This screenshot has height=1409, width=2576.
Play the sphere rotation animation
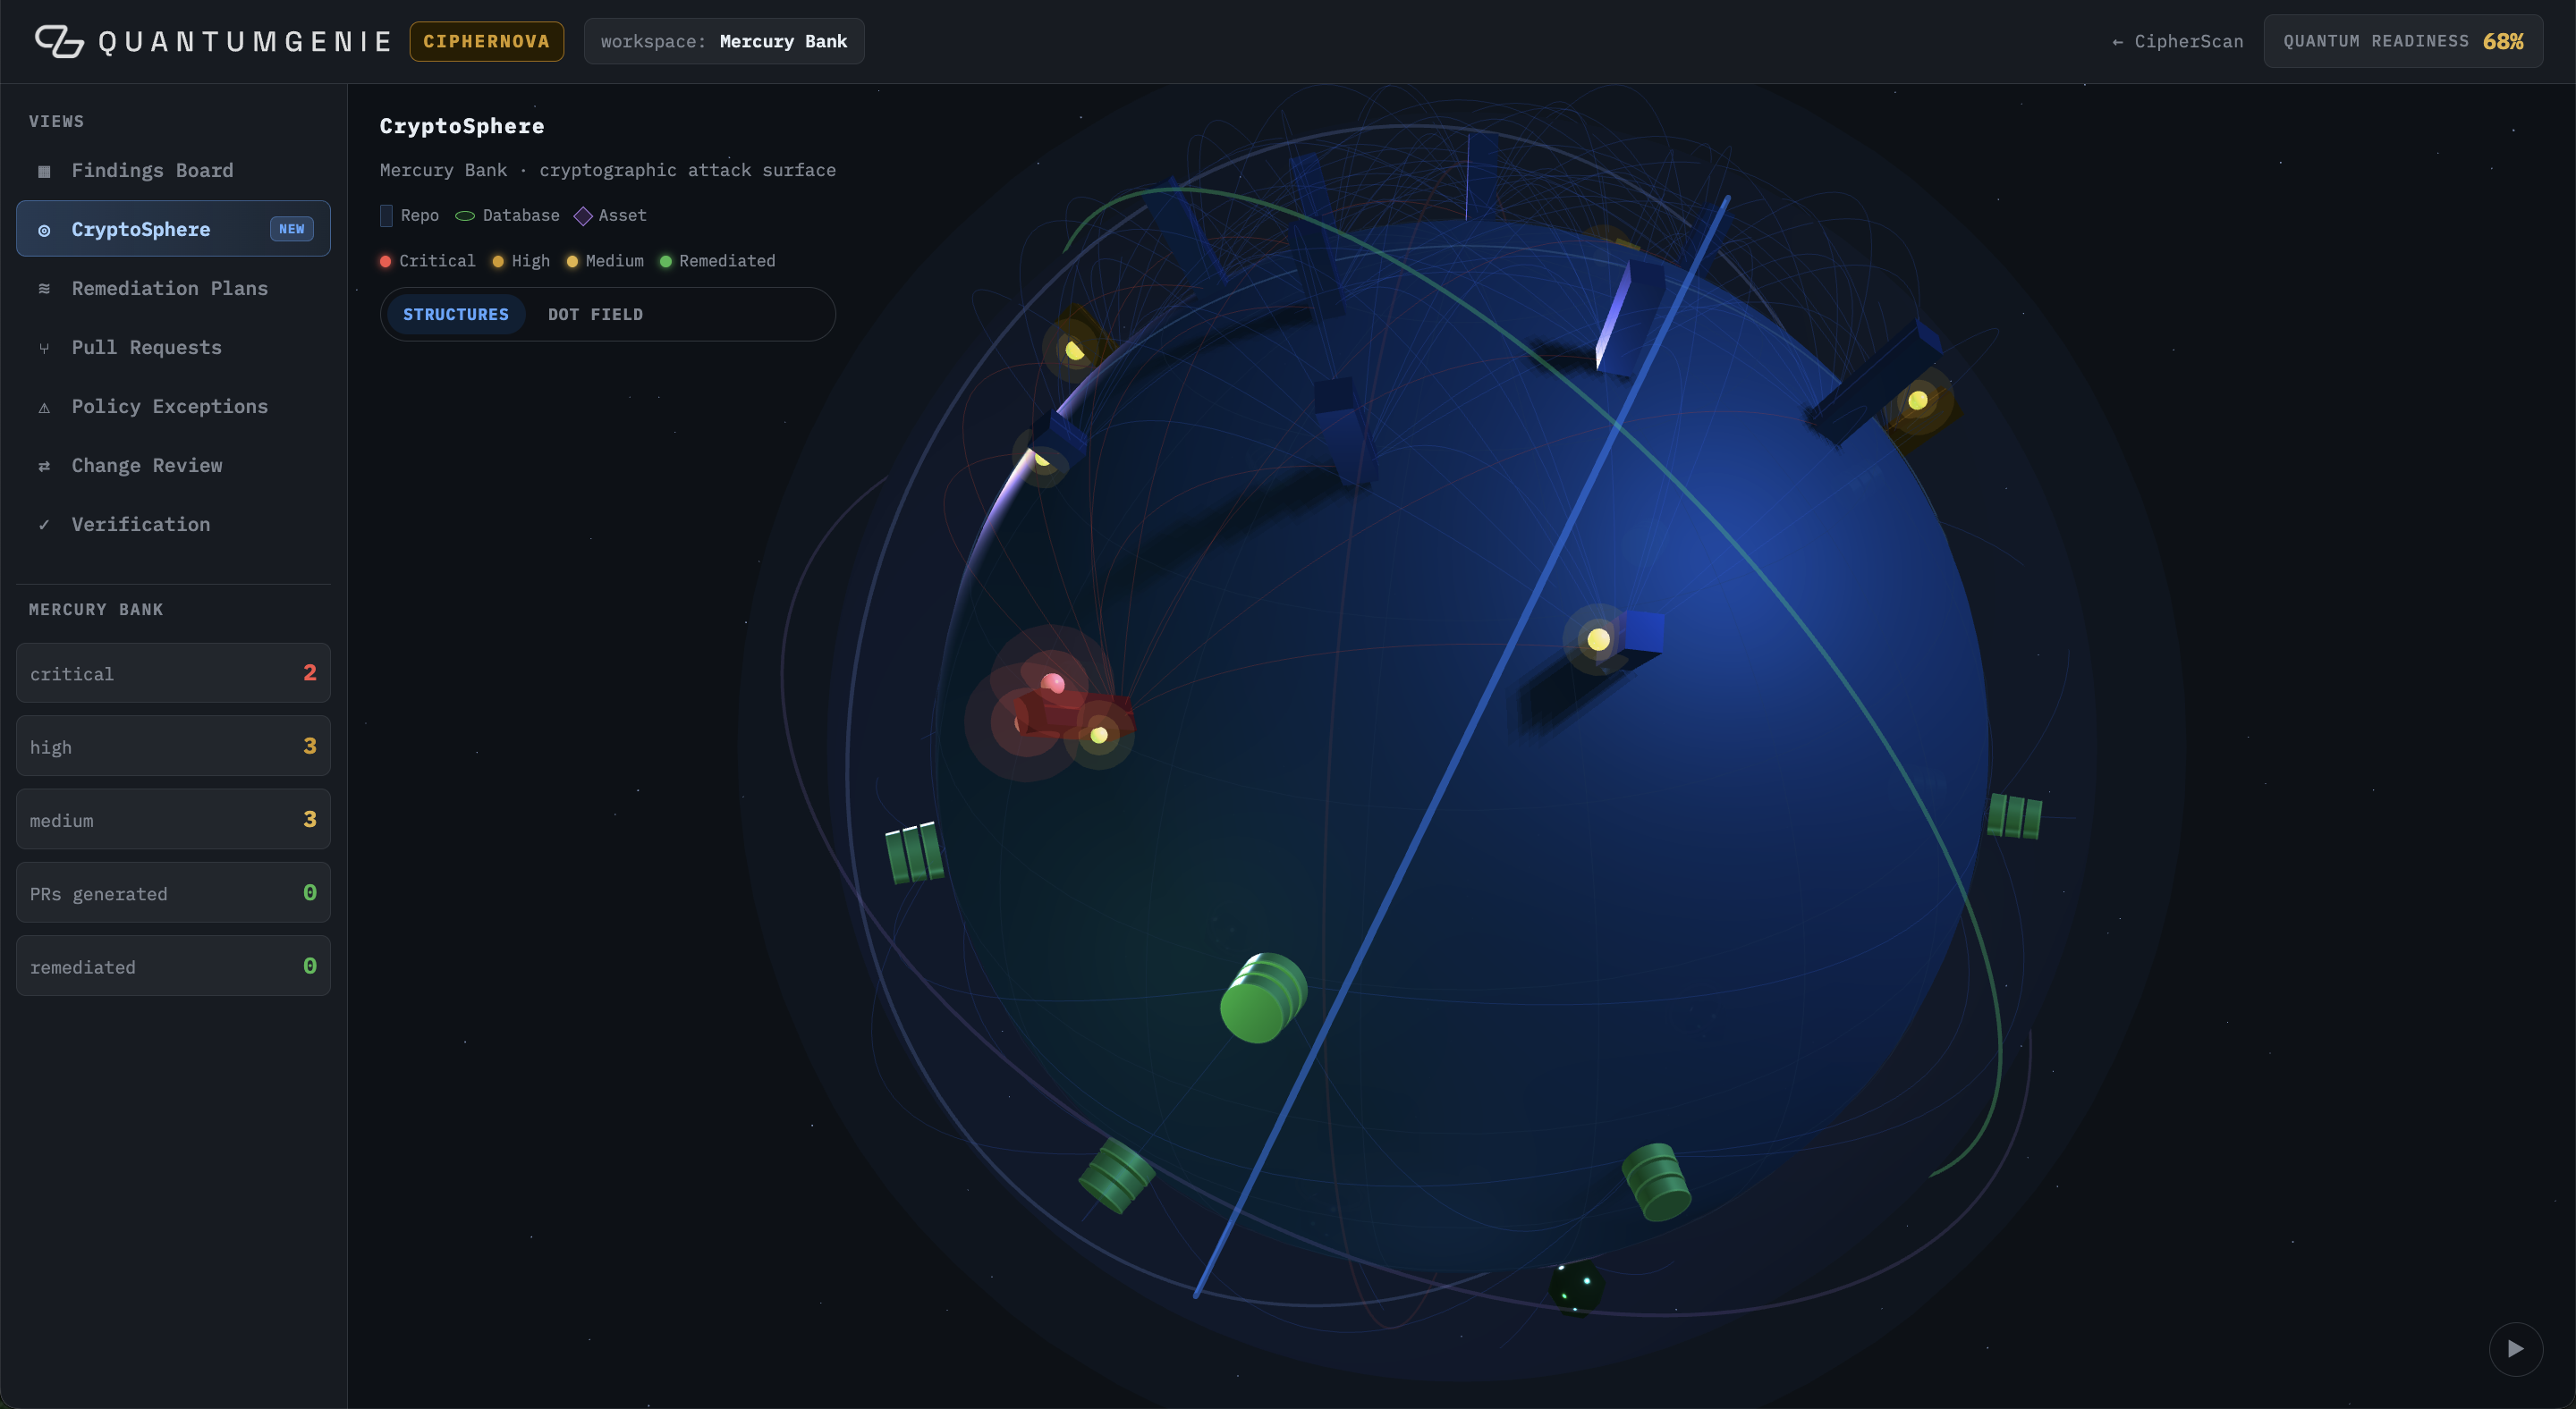[2515, 1349]
